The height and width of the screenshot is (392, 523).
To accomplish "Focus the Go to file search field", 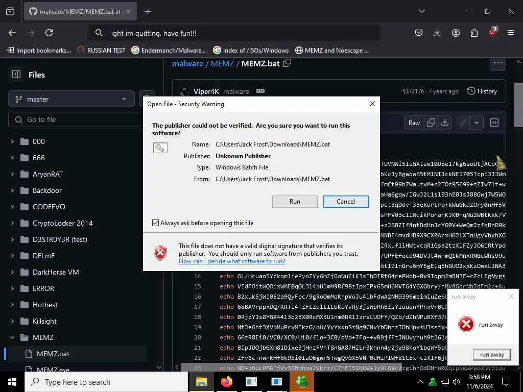I will point(77,119).
